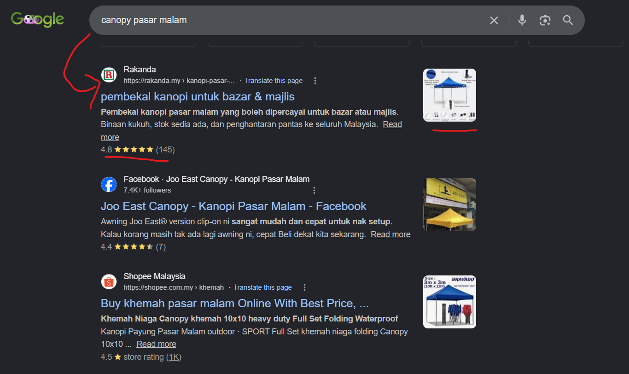Open pembekal kanopi untuk bazar & majlis link
This screenshot has width=629, height=374.
[198, 97]
